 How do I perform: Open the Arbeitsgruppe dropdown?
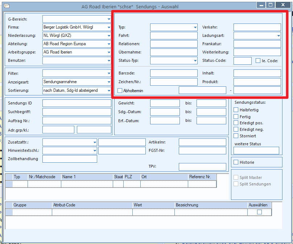tap(109, 52)
